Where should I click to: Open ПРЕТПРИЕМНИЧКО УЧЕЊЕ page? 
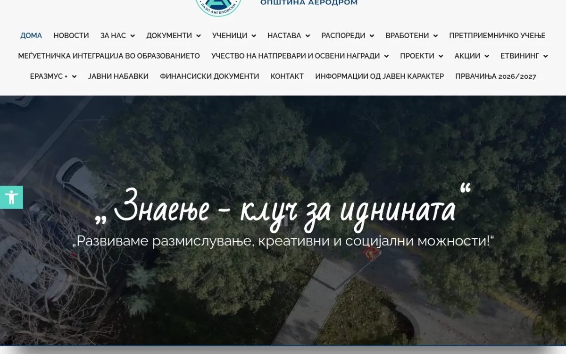pos(497,36)
